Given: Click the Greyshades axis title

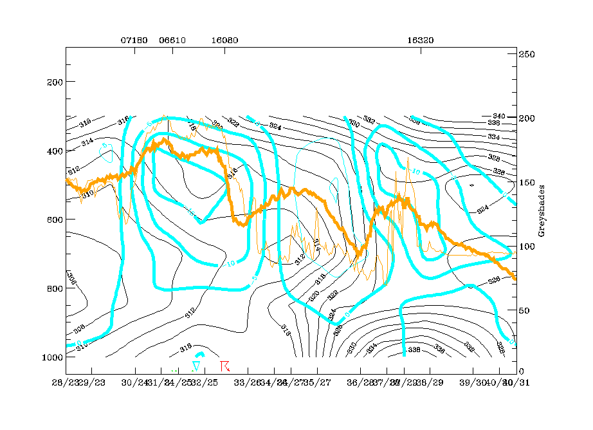Looking at the screenshot, I should [542, 211].
